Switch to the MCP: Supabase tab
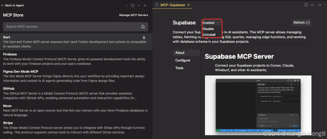The image size is (327, 139). (173, 5)
